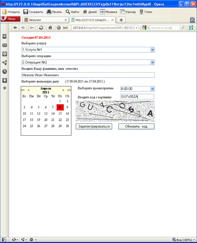Click the Back navigation arrow
The image size is (197, 243).
pos(15,28)
